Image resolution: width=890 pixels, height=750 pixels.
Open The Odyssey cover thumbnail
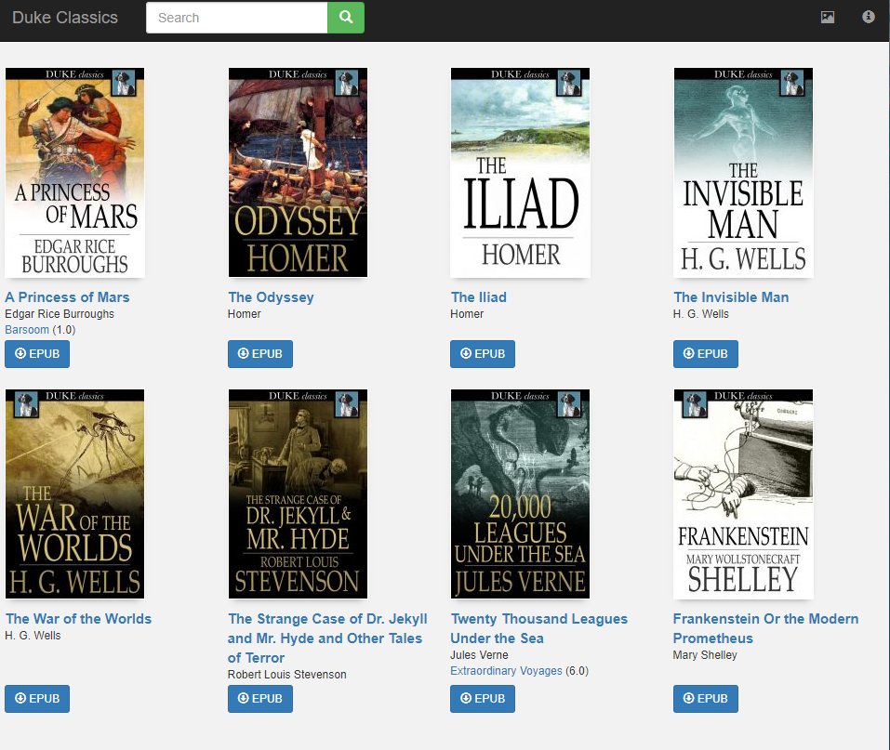298,173
